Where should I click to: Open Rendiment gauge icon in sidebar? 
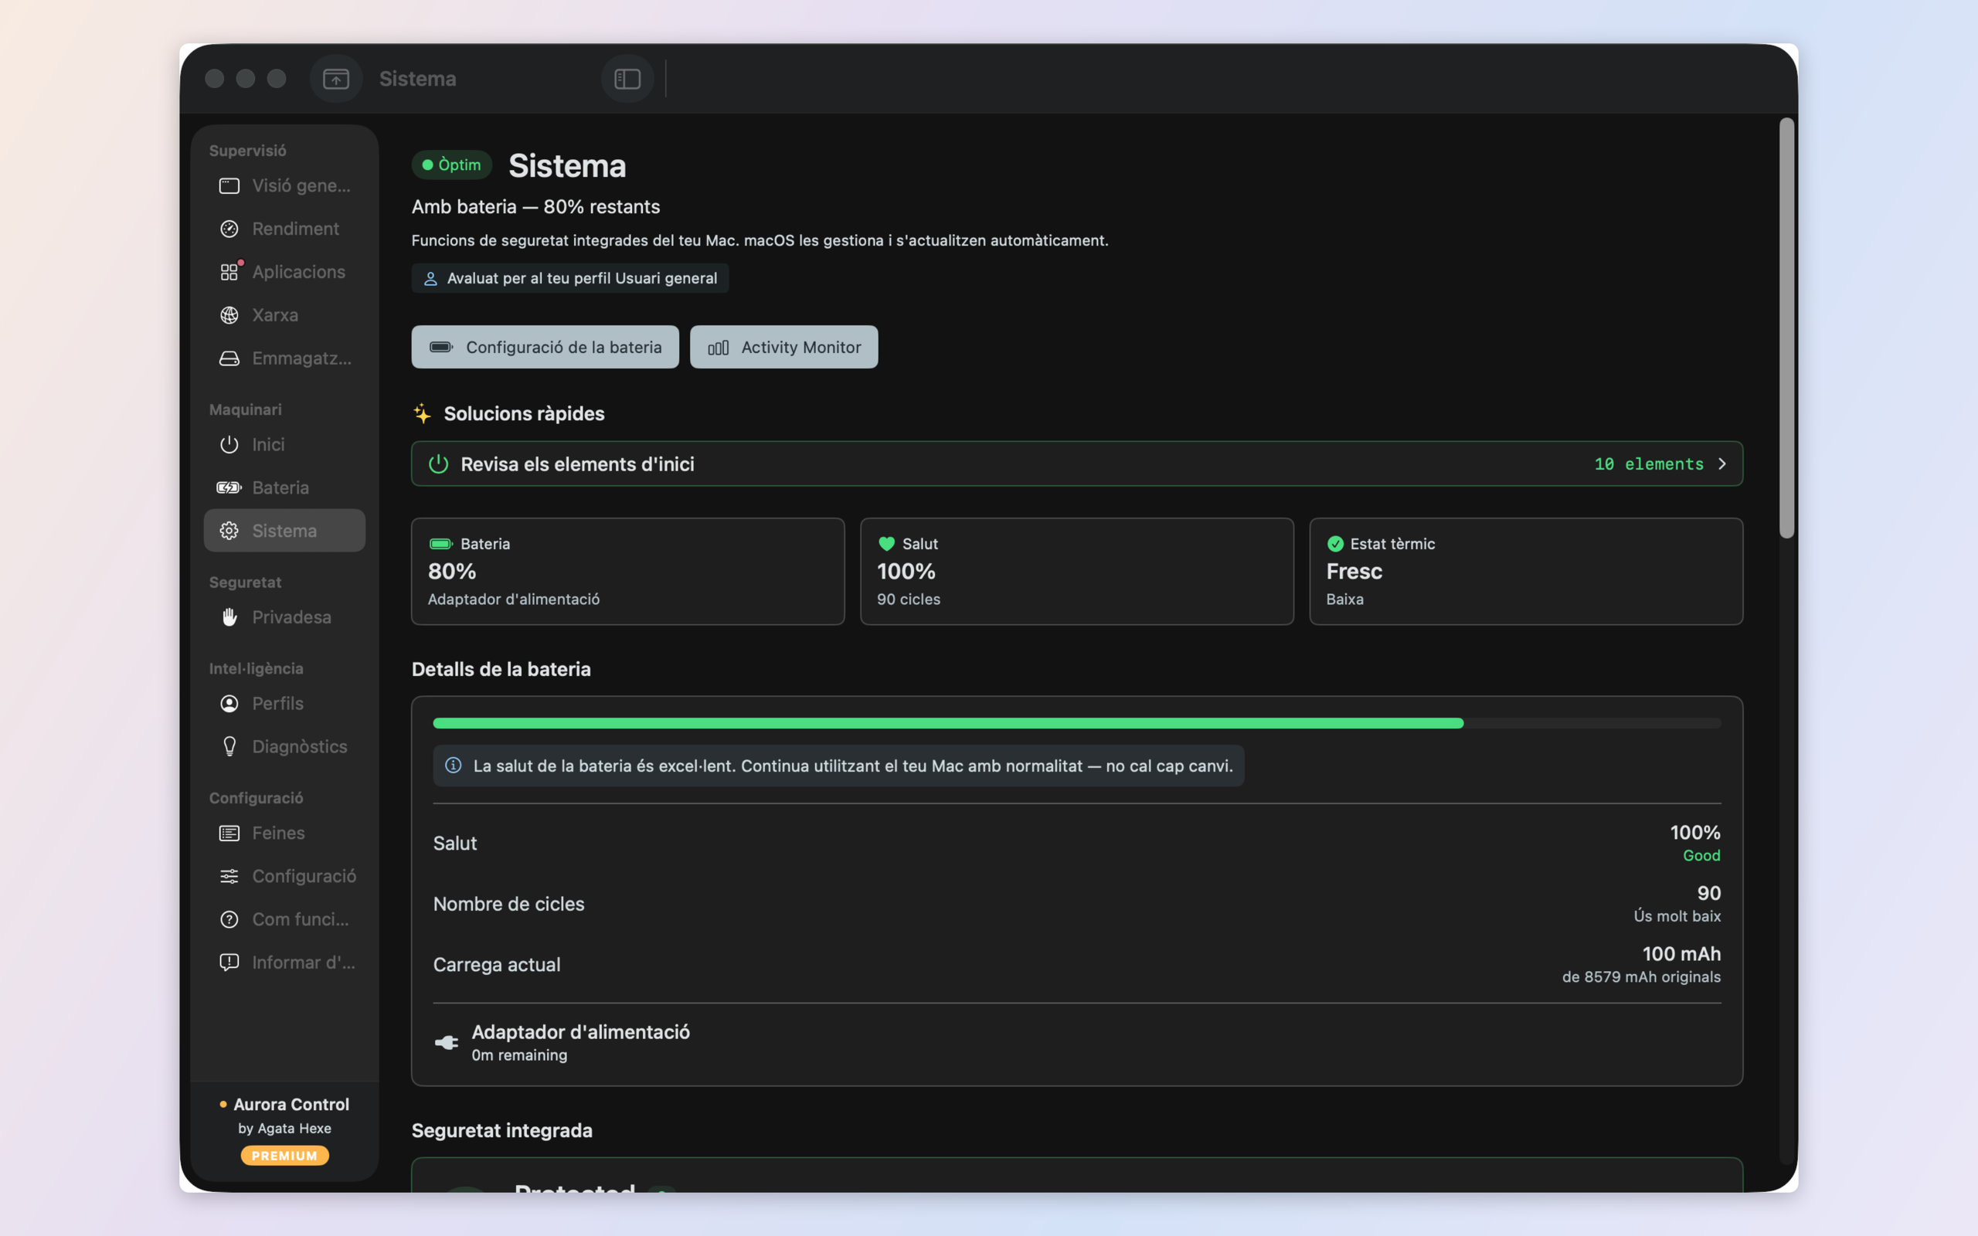[229, 229]
